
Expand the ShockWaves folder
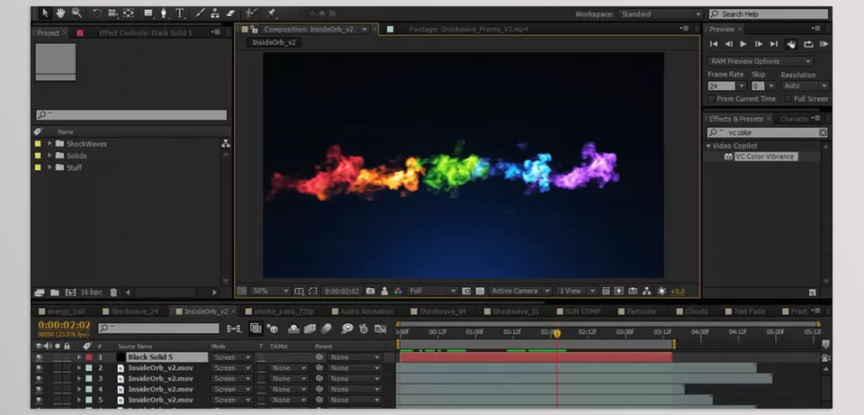click(x=50, y=143)
